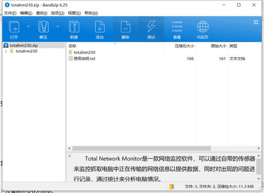Open the 文件(F) menu
This screenshot has width=264, height=193.
click(x=10, y=13)
